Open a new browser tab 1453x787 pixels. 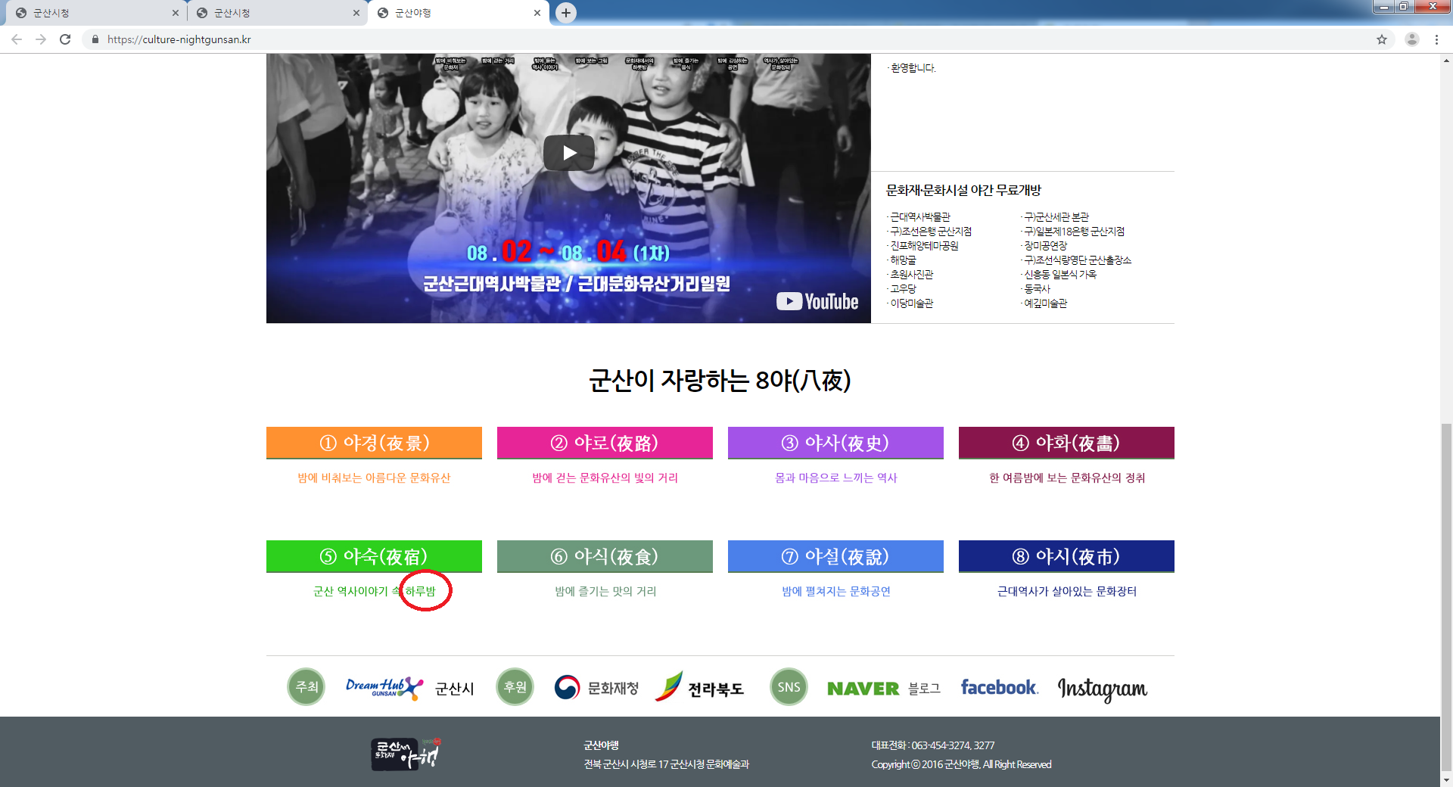click(x=566, y=13)
